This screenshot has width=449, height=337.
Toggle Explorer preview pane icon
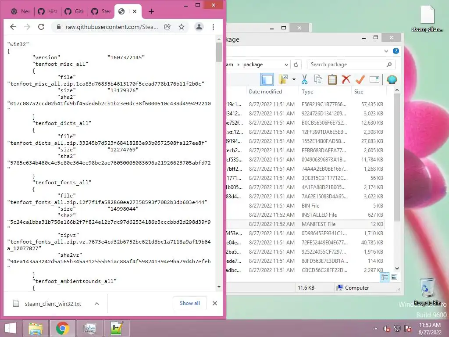267,80
